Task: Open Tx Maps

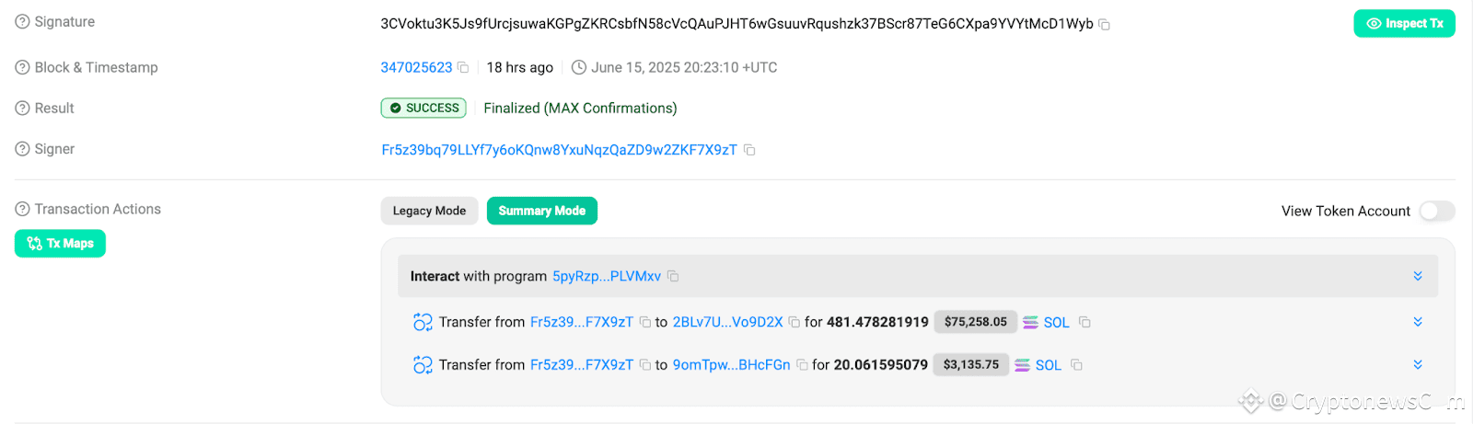Action: point(60,244)
